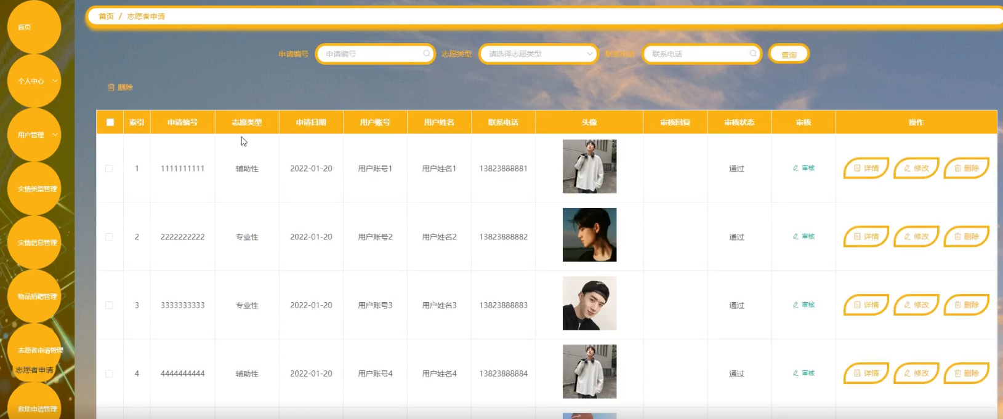1003x419 pixels.
Task: Open the 请选择志愿类型 dropdown
Action: 539,54
